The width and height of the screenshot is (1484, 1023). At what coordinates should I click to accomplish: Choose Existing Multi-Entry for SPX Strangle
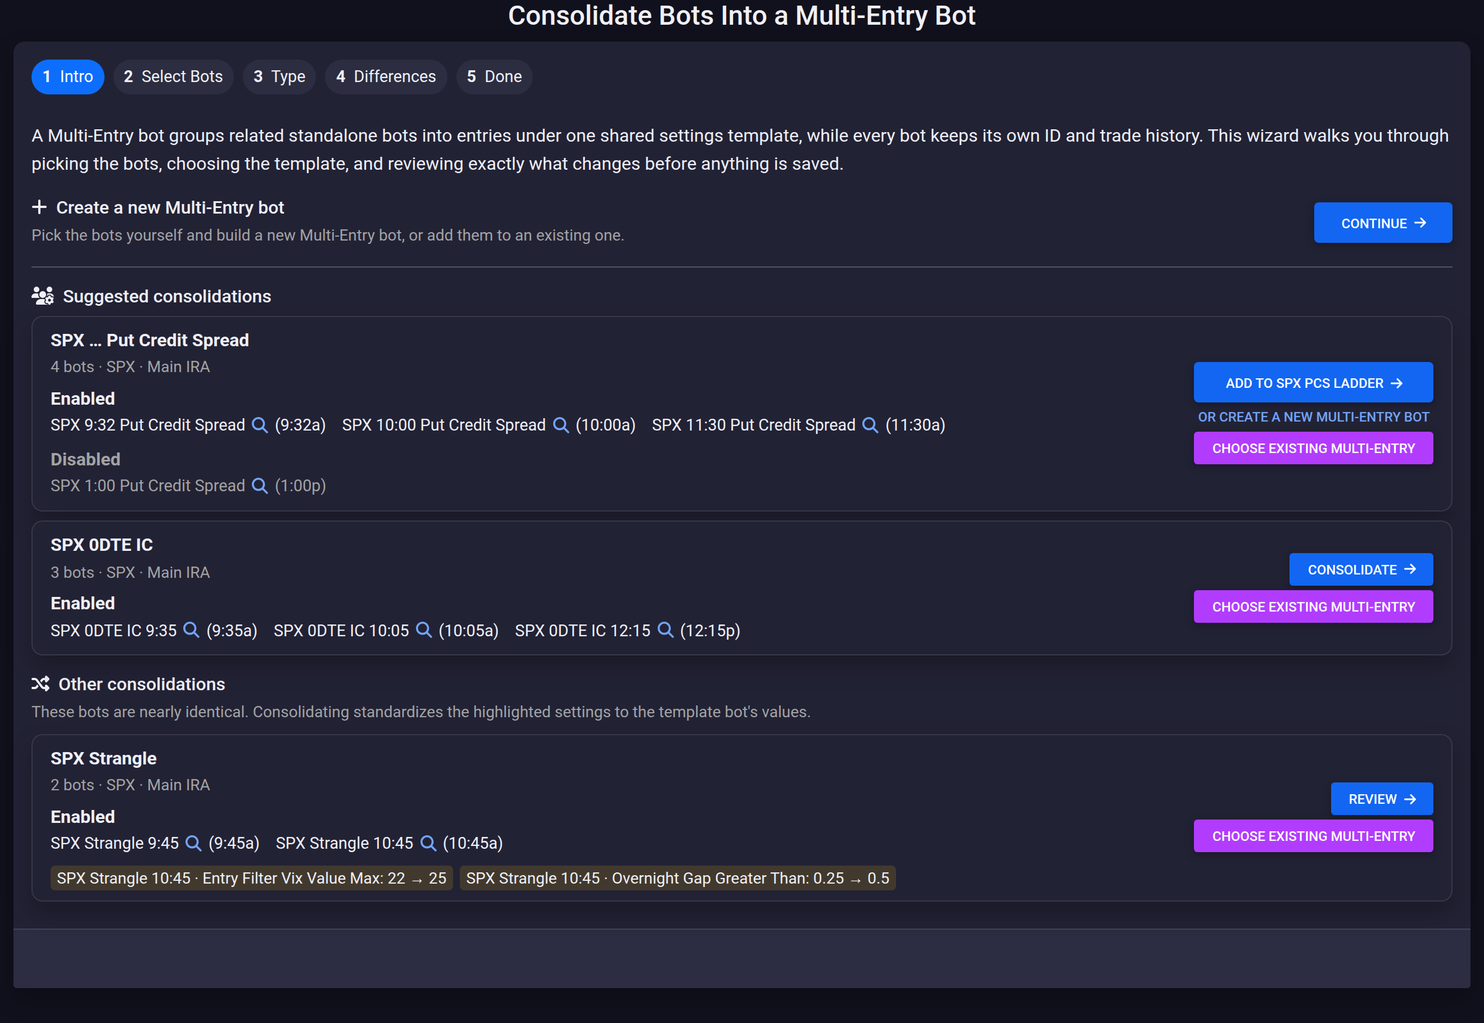point(1313,836)
